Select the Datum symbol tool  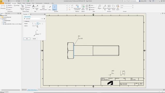pos(50,7)
